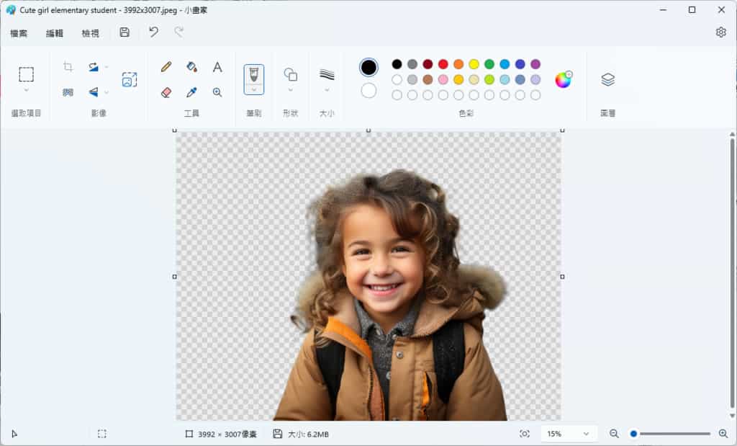
Task: Click the zoom in magnifier
Action: 723,434
